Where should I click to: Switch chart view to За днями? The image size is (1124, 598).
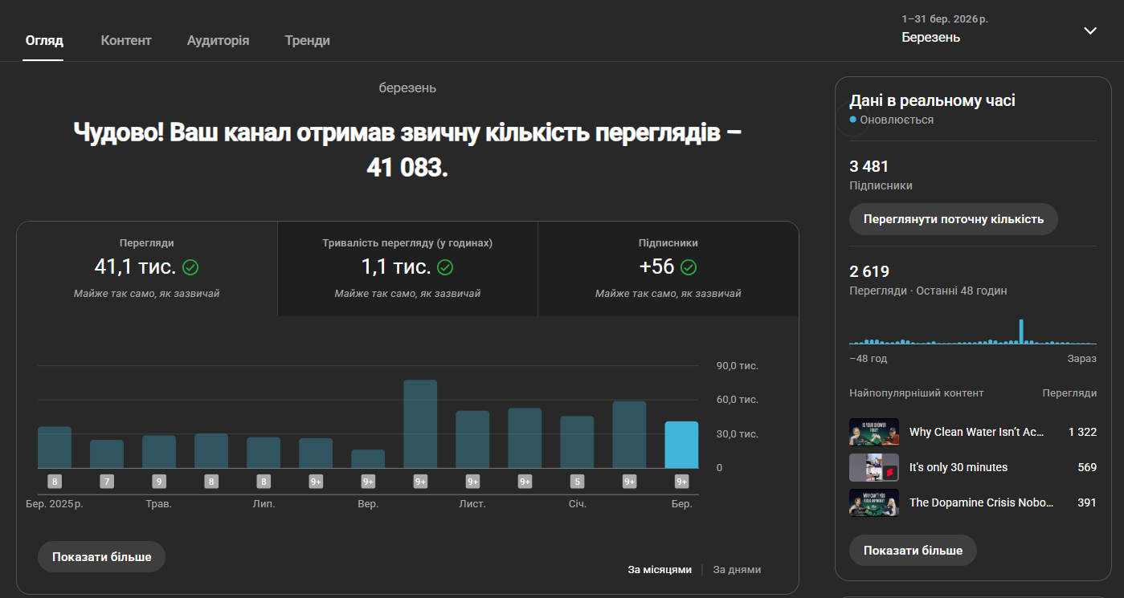tap(737, 570)
